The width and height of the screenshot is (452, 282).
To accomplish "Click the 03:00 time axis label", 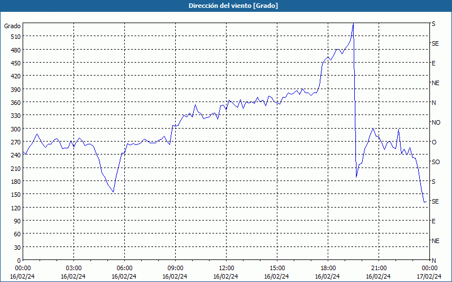I will click(73, 268).
